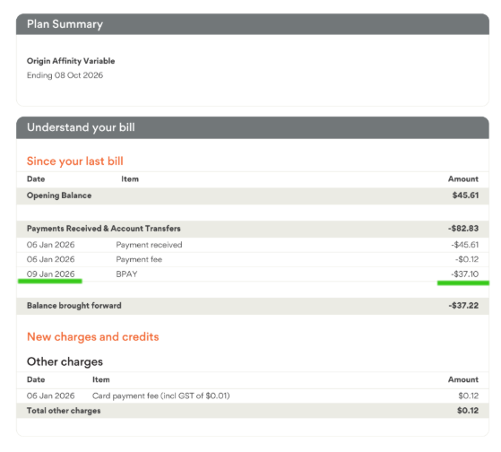
Task: Select the Balance brought forward label
Action: 74,306
